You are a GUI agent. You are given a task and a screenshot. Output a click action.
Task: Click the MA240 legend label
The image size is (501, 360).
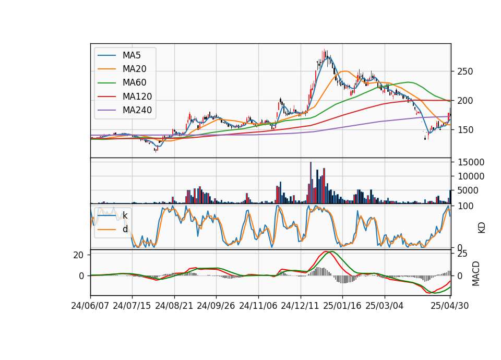(137, 110)
